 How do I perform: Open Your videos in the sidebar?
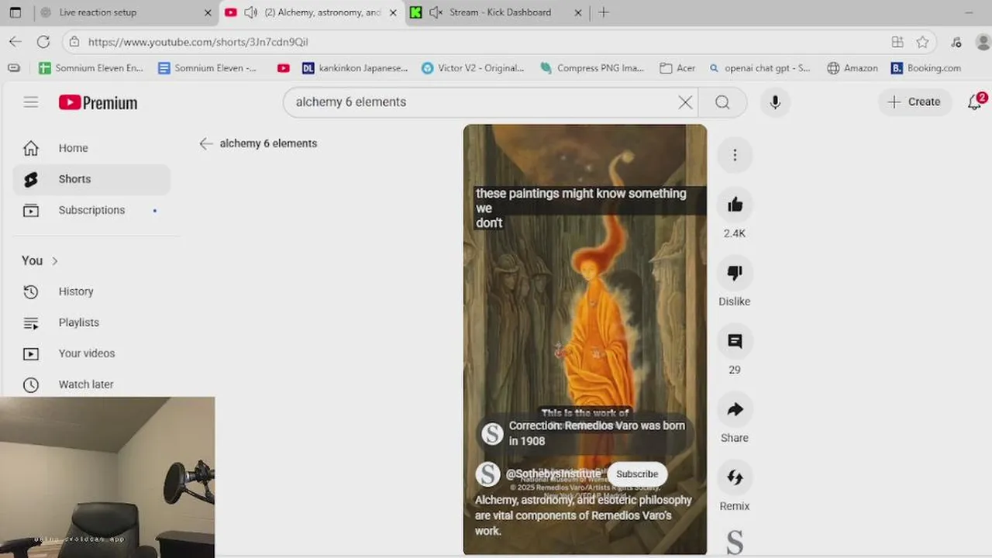point(91,353)
